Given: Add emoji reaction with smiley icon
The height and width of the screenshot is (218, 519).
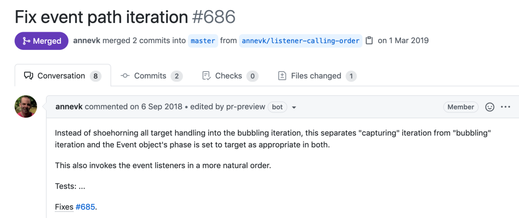Looking at the screenshot, I should [x=490, y=107].
